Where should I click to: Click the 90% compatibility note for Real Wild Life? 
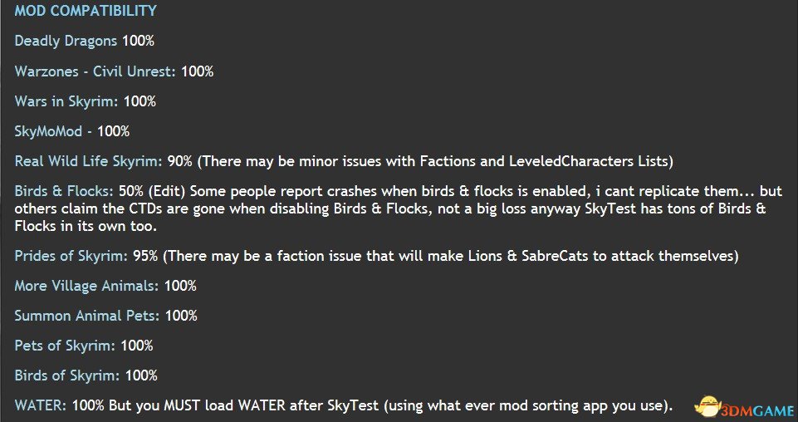tap(420, 161)
